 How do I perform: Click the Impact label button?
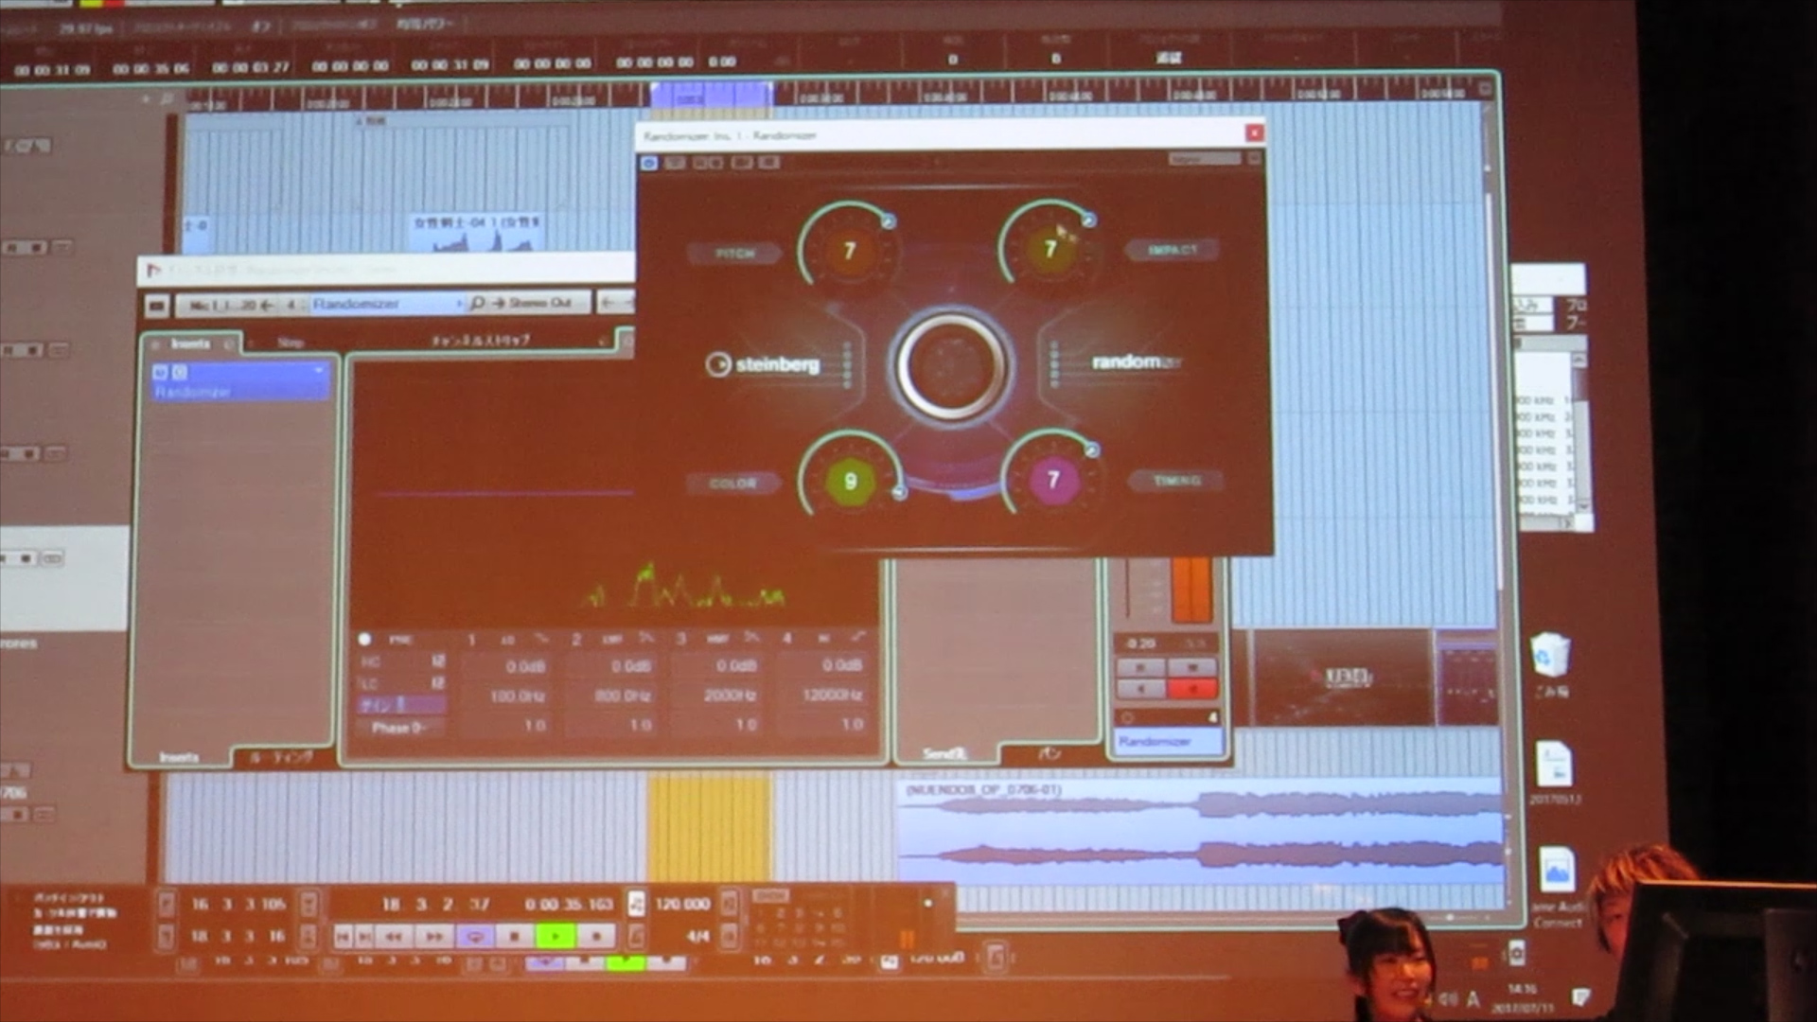click(x=1172, y=250)
